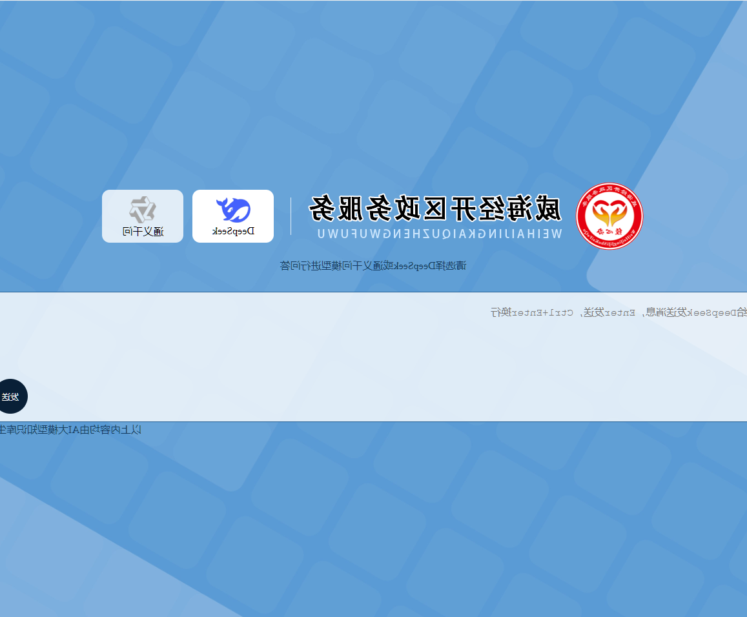Screen dimensions: 747x617
Task: Select the DeepSeek model button
Action: [233, 216]
